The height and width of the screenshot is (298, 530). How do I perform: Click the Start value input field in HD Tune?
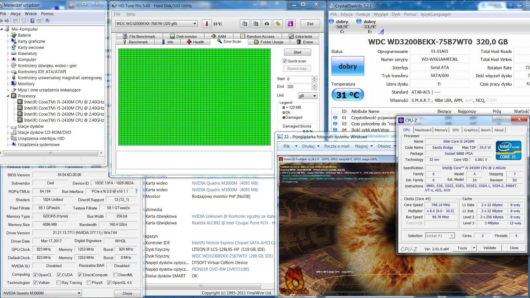(x=299, y=79)
